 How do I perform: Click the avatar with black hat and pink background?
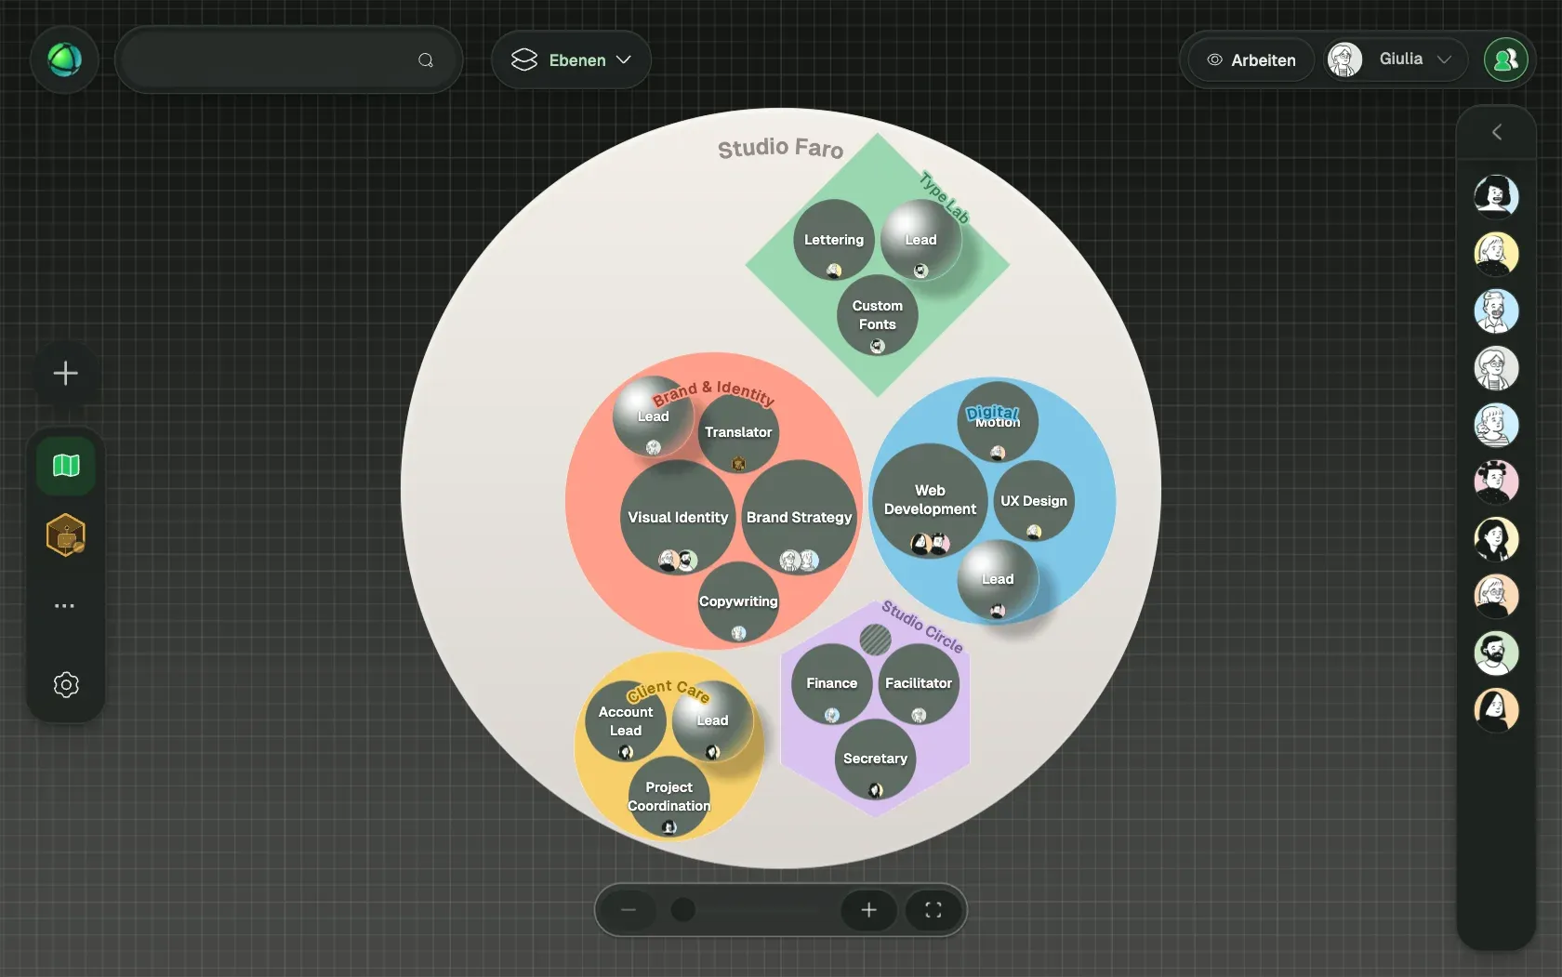(1496, 482)
